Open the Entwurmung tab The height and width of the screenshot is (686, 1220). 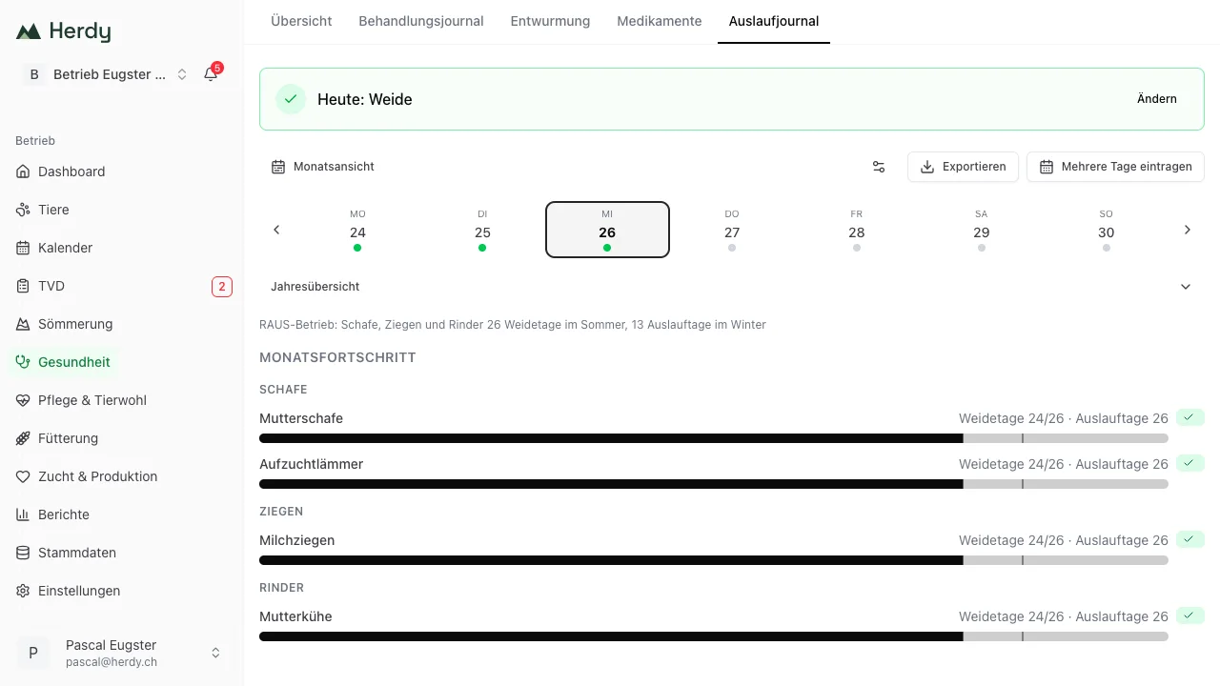[550, 21]
